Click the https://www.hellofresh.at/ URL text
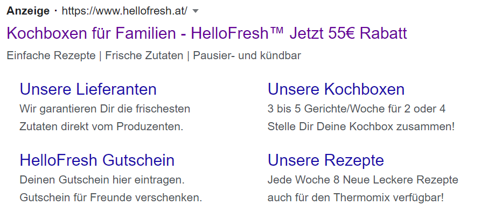Image resolution: width=481 pixels, height=219 pixels. click(x=124, y=11)
